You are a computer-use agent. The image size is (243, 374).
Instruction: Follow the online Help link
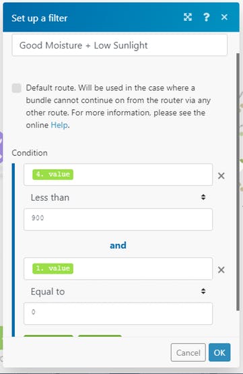click(59, 125)
